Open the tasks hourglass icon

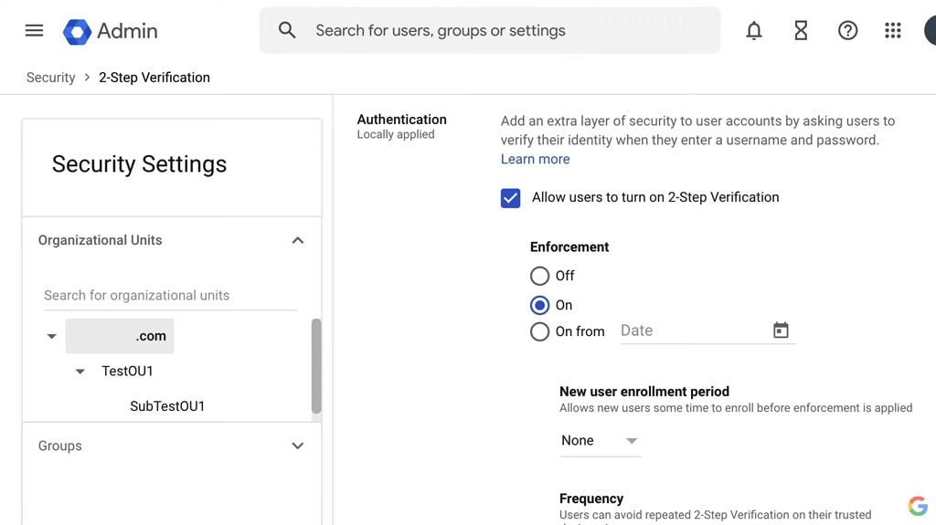[x=801, y=30]
